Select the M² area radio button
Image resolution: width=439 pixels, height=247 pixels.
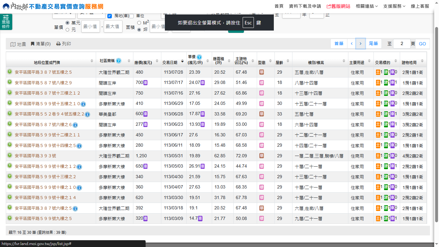tap(139, 23)
